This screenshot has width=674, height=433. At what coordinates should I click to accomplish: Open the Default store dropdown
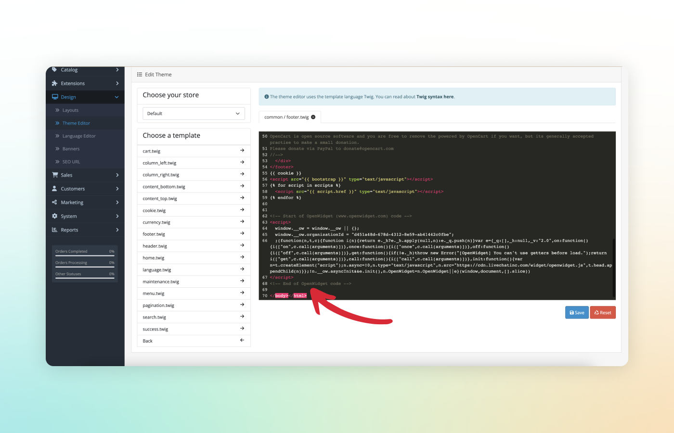tap(194, 114)
